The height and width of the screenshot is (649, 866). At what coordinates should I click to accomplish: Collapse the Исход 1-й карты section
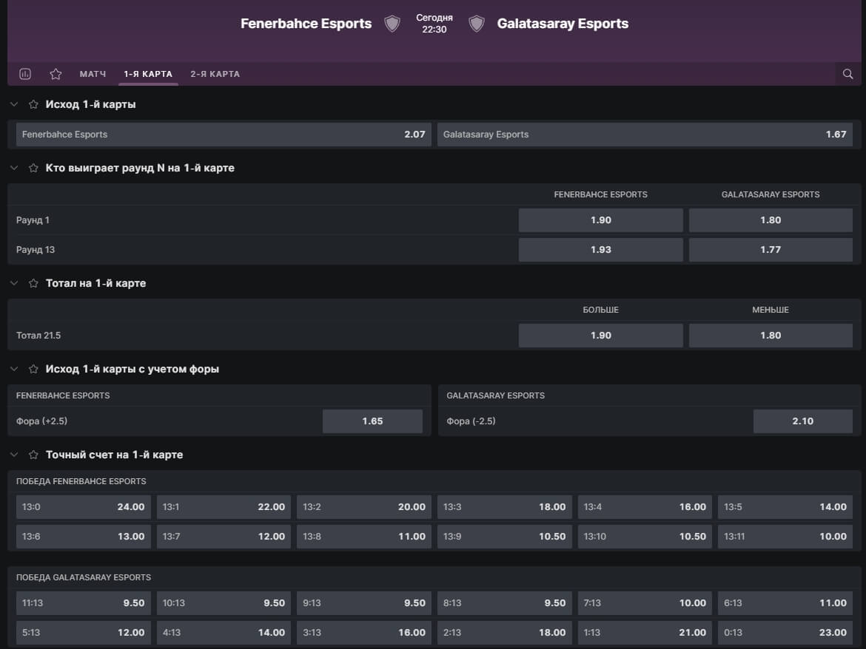click(14, 104)
